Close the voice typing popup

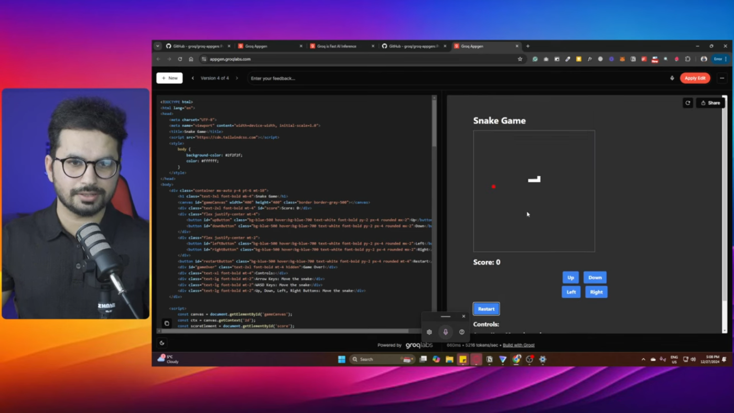click(463, 317)
